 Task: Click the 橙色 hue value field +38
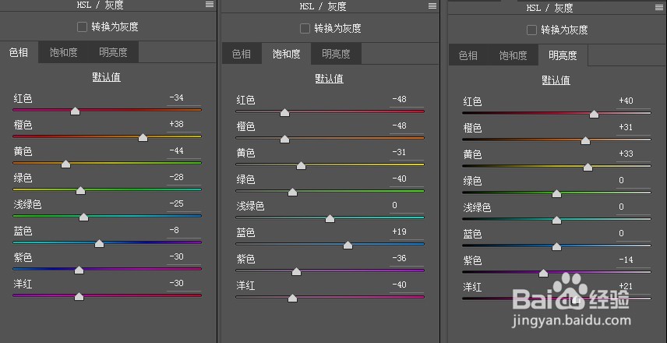coord(183,125)
